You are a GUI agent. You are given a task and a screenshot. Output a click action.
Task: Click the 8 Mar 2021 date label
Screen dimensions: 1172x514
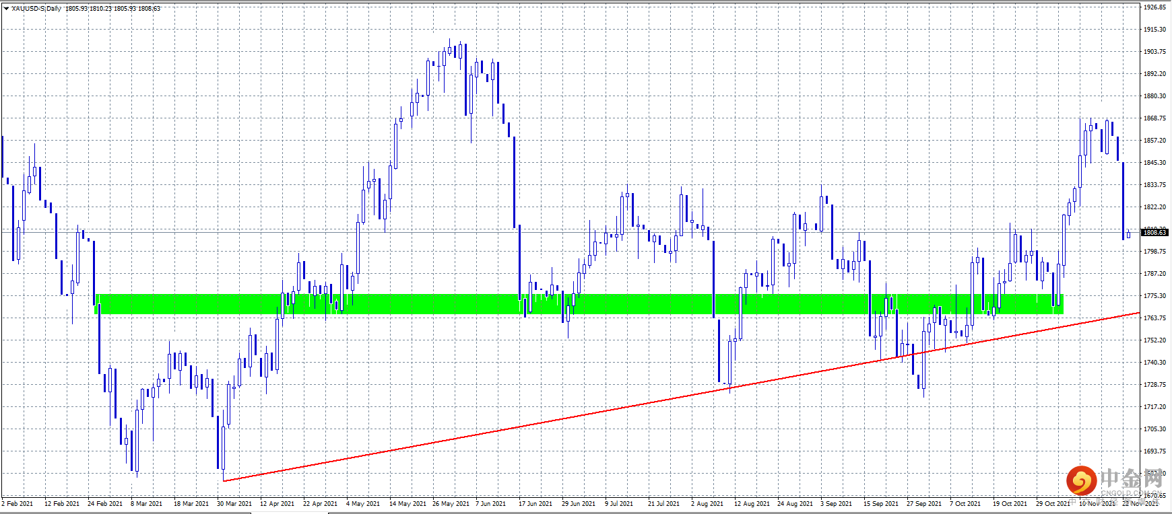pos(147,504)
